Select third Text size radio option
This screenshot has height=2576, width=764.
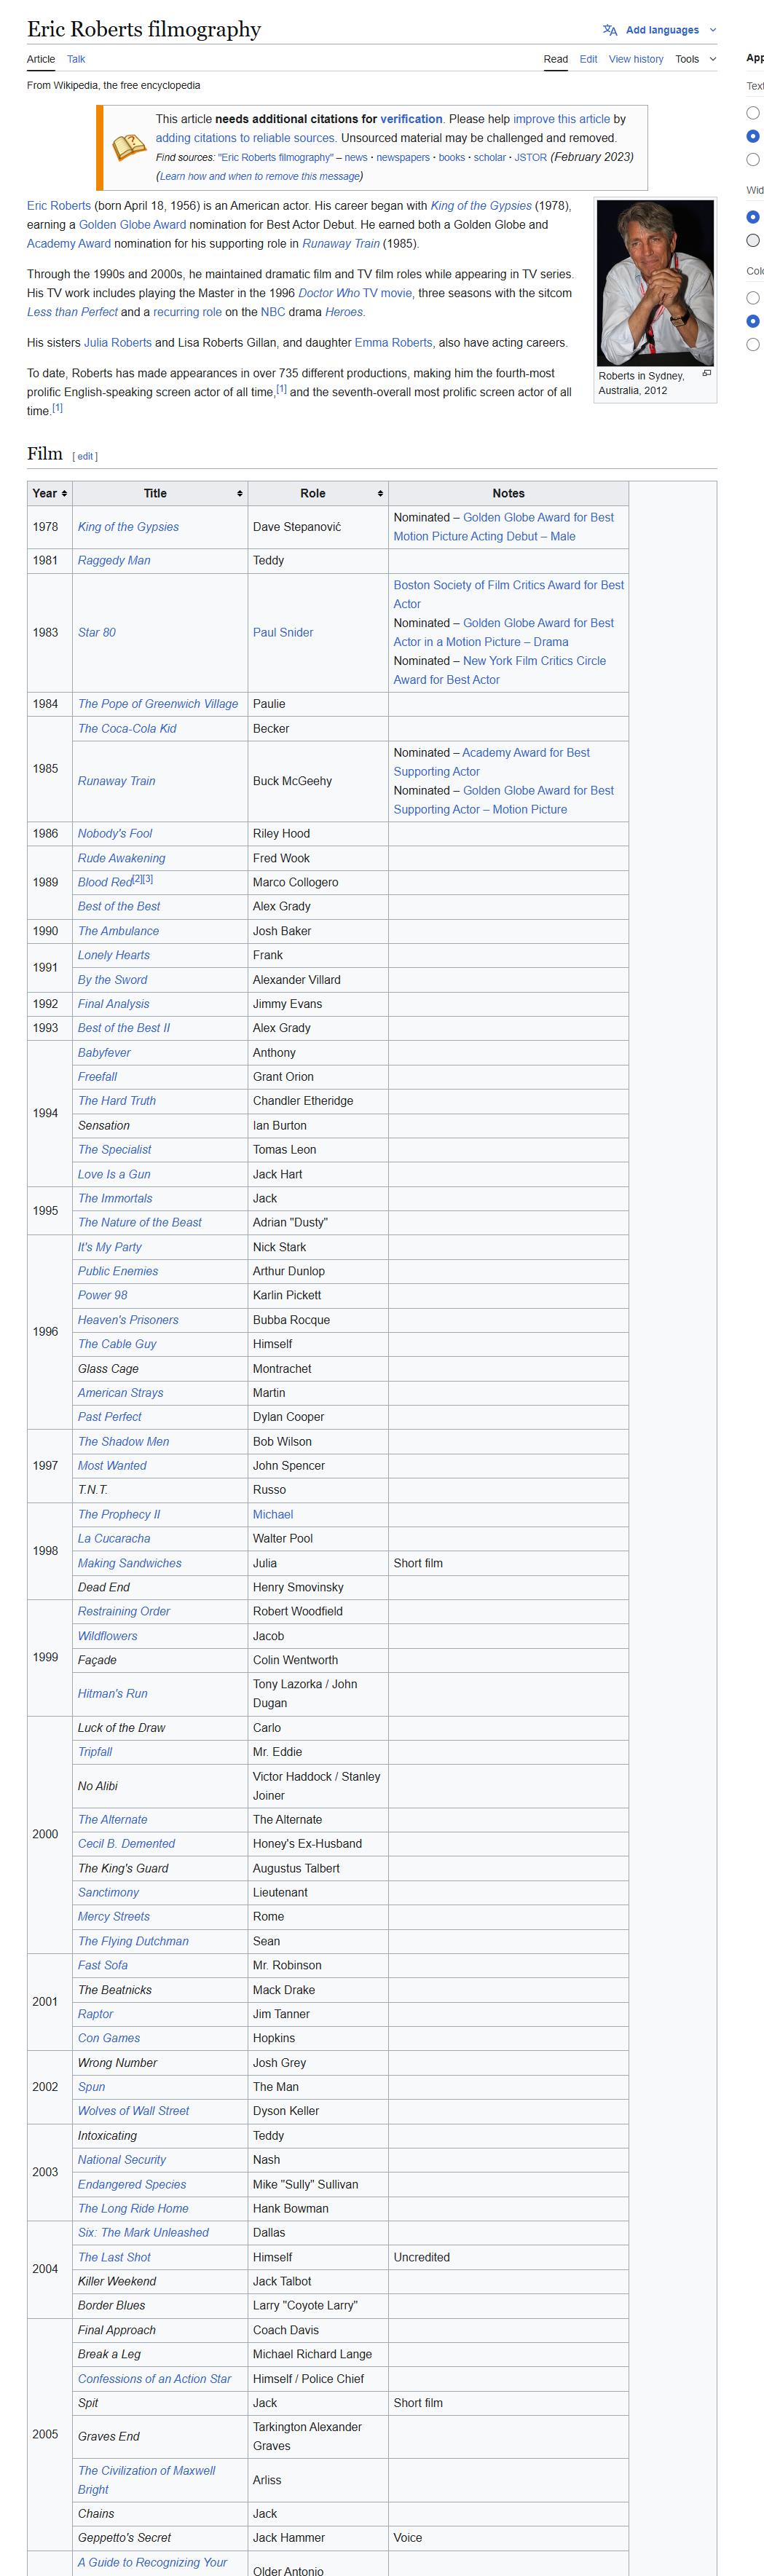753,160
